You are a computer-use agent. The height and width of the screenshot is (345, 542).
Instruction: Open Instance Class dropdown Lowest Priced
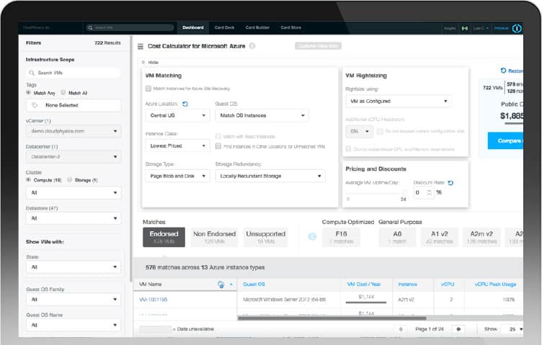pyautogui.click(x=177, y=145)
